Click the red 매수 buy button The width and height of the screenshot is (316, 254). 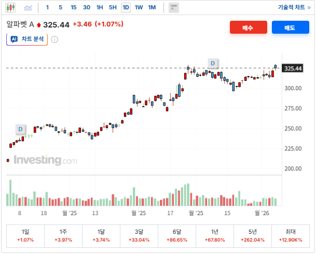click(x=248, y=27)
